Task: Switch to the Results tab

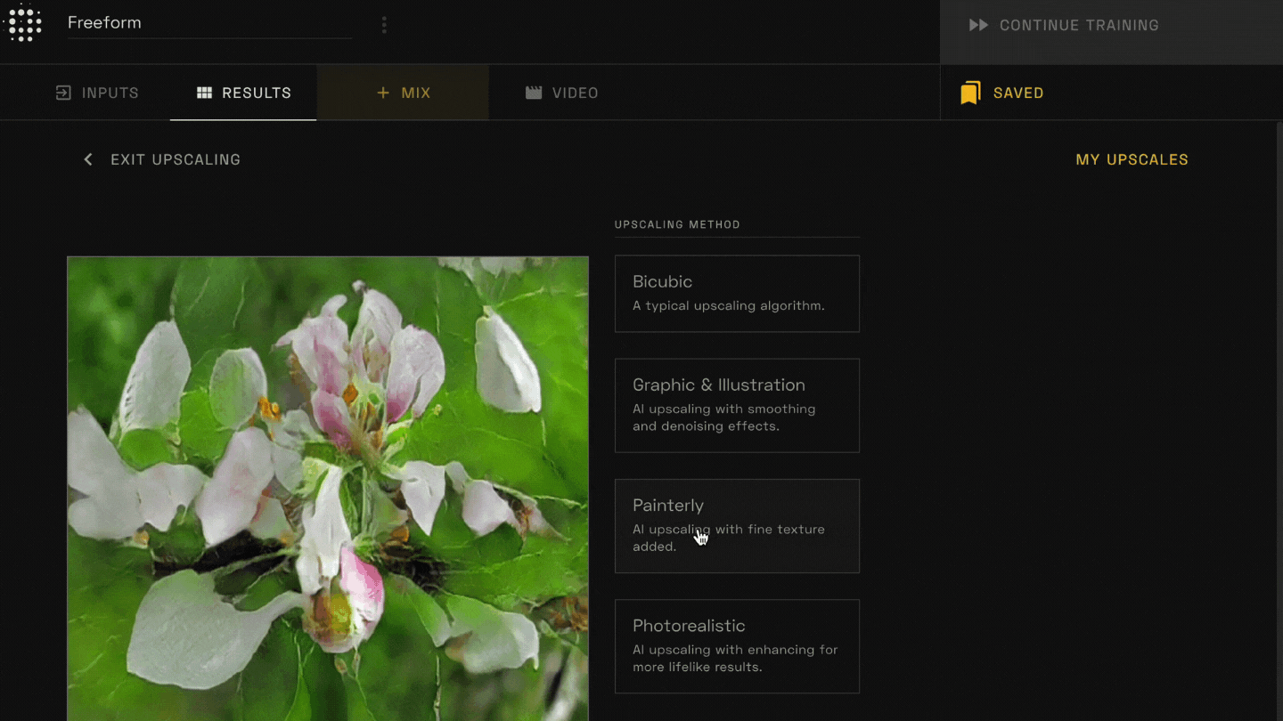Action: click(x=243, y=93)
